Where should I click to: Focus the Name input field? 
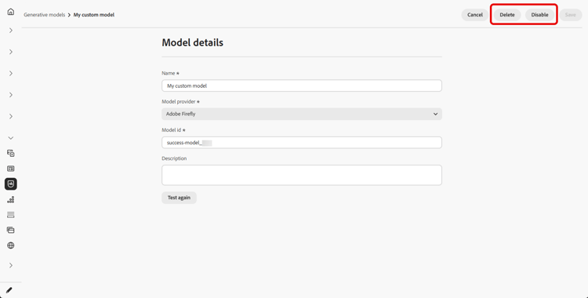302,85
